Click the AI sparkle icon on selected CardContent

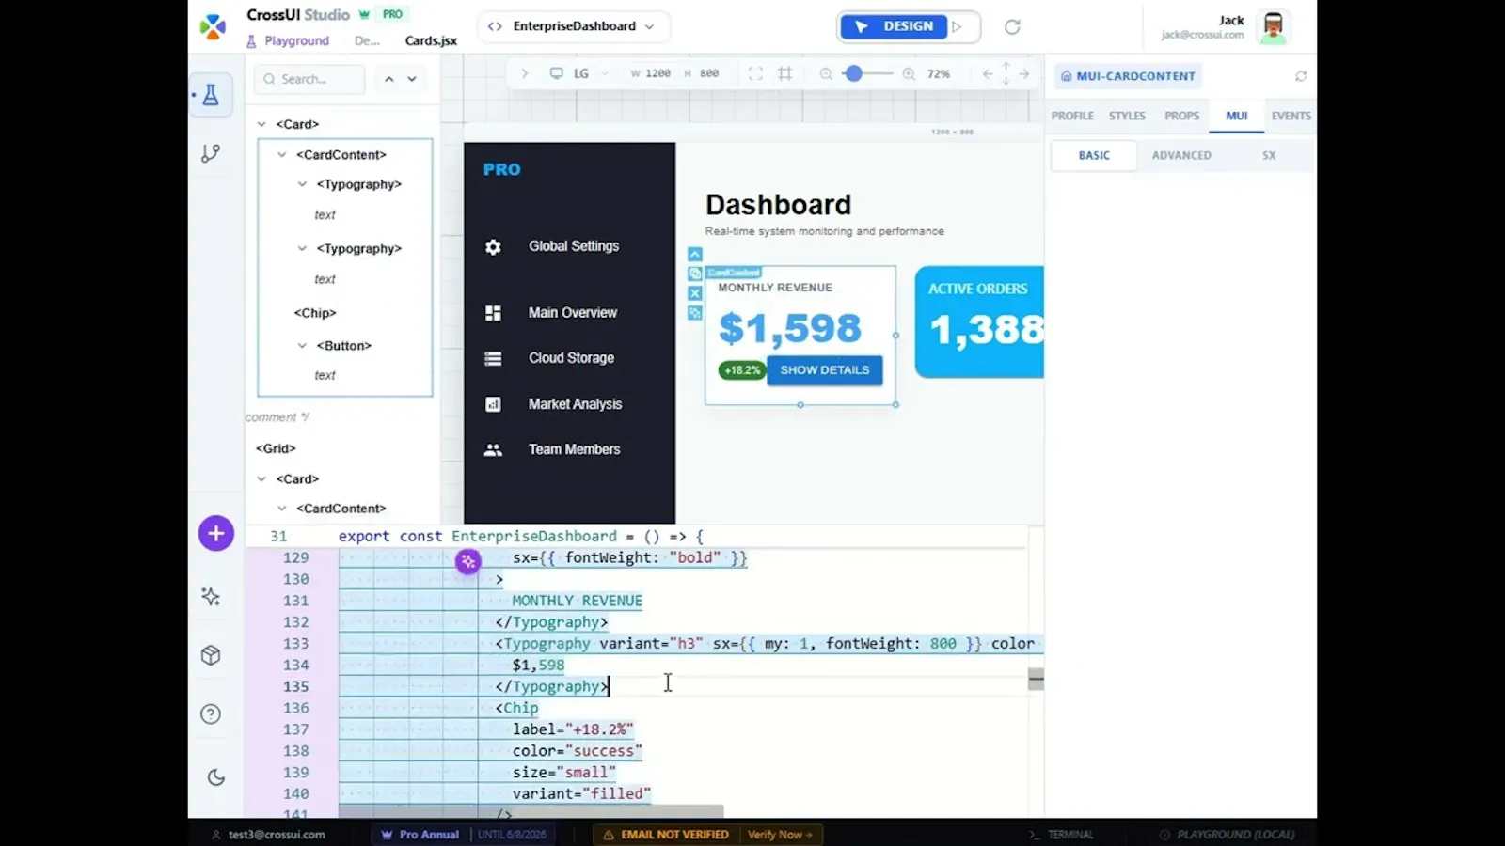(x=695, y=313)
